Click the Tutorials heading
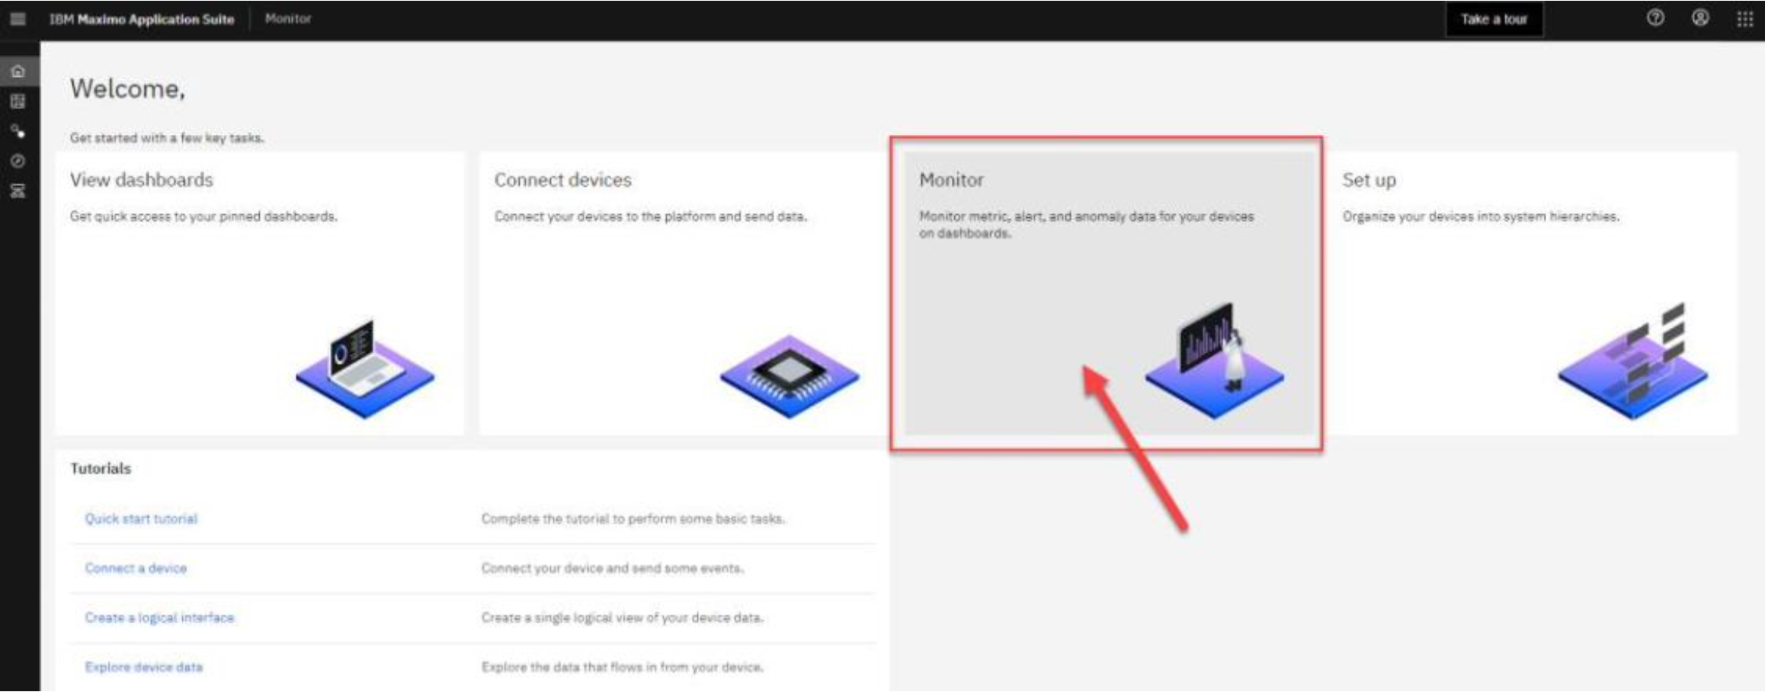 click(x=101, y=469)
